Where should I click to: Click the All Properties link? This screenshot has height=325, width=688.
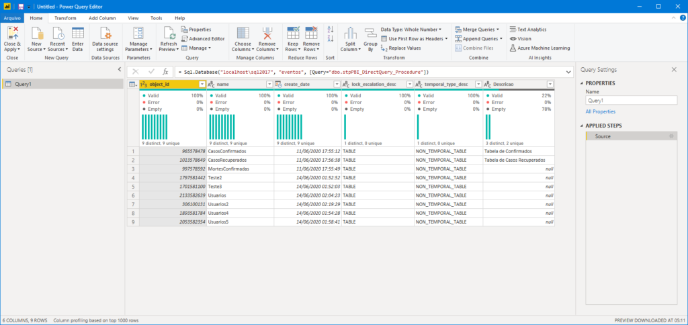pos(600,112)
